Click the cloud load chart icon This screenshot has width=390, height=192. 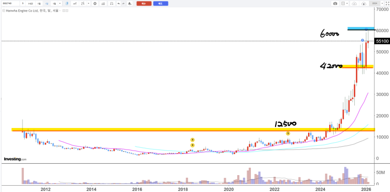click(x=355, y=4)
